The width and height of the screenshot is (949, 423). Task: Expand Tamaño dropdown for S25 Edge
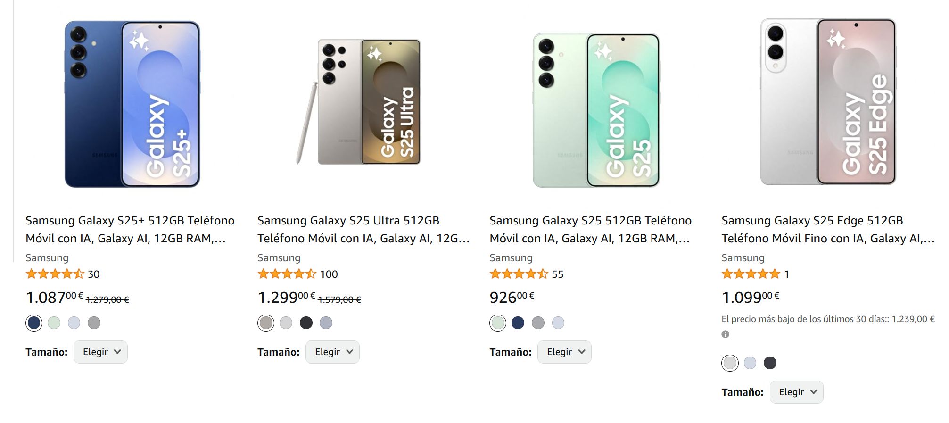pyautogui.click(x=796, y=392)
